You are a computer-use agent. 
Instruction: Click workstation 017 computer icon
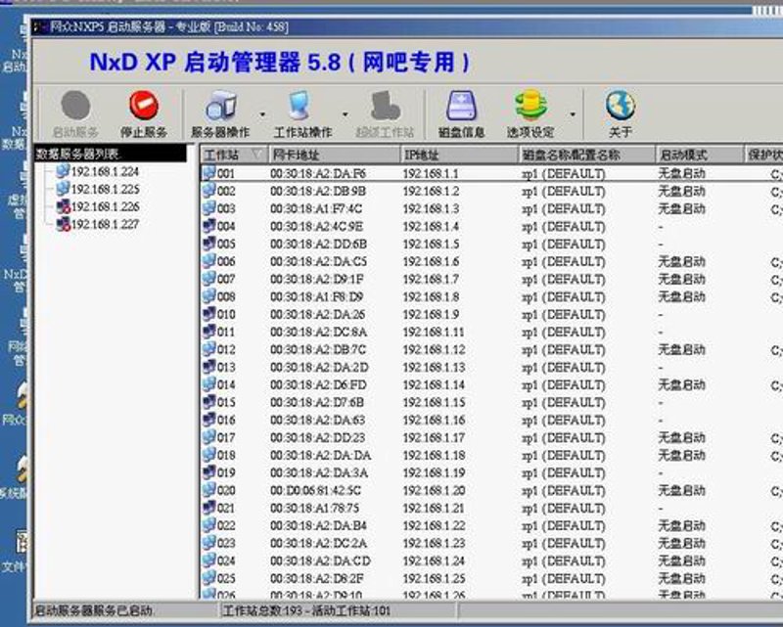[x=208, y=437]
